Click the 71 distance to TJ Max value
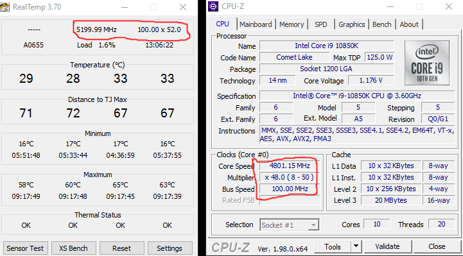Screen dimensions: 463x256 (x=26, y=114)
